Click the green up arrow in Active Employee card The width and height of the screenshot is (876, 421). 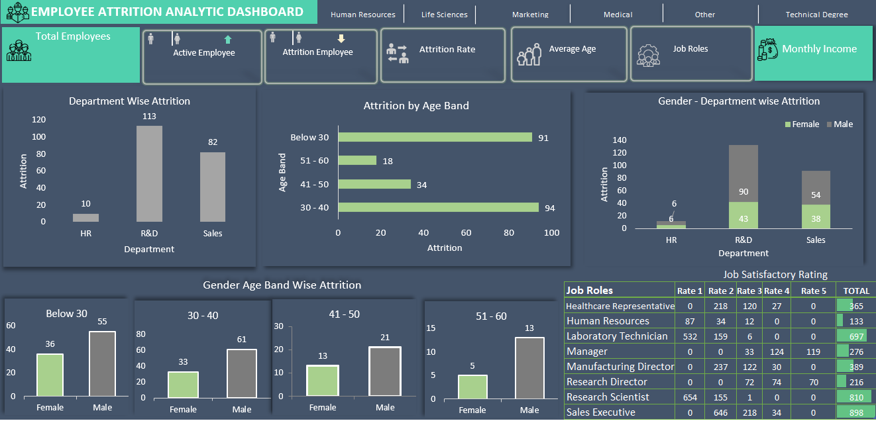click(228, 40)
